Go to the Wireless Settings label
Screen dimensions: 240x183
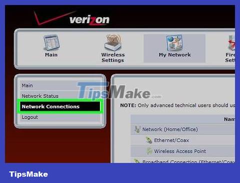[113, 58]
